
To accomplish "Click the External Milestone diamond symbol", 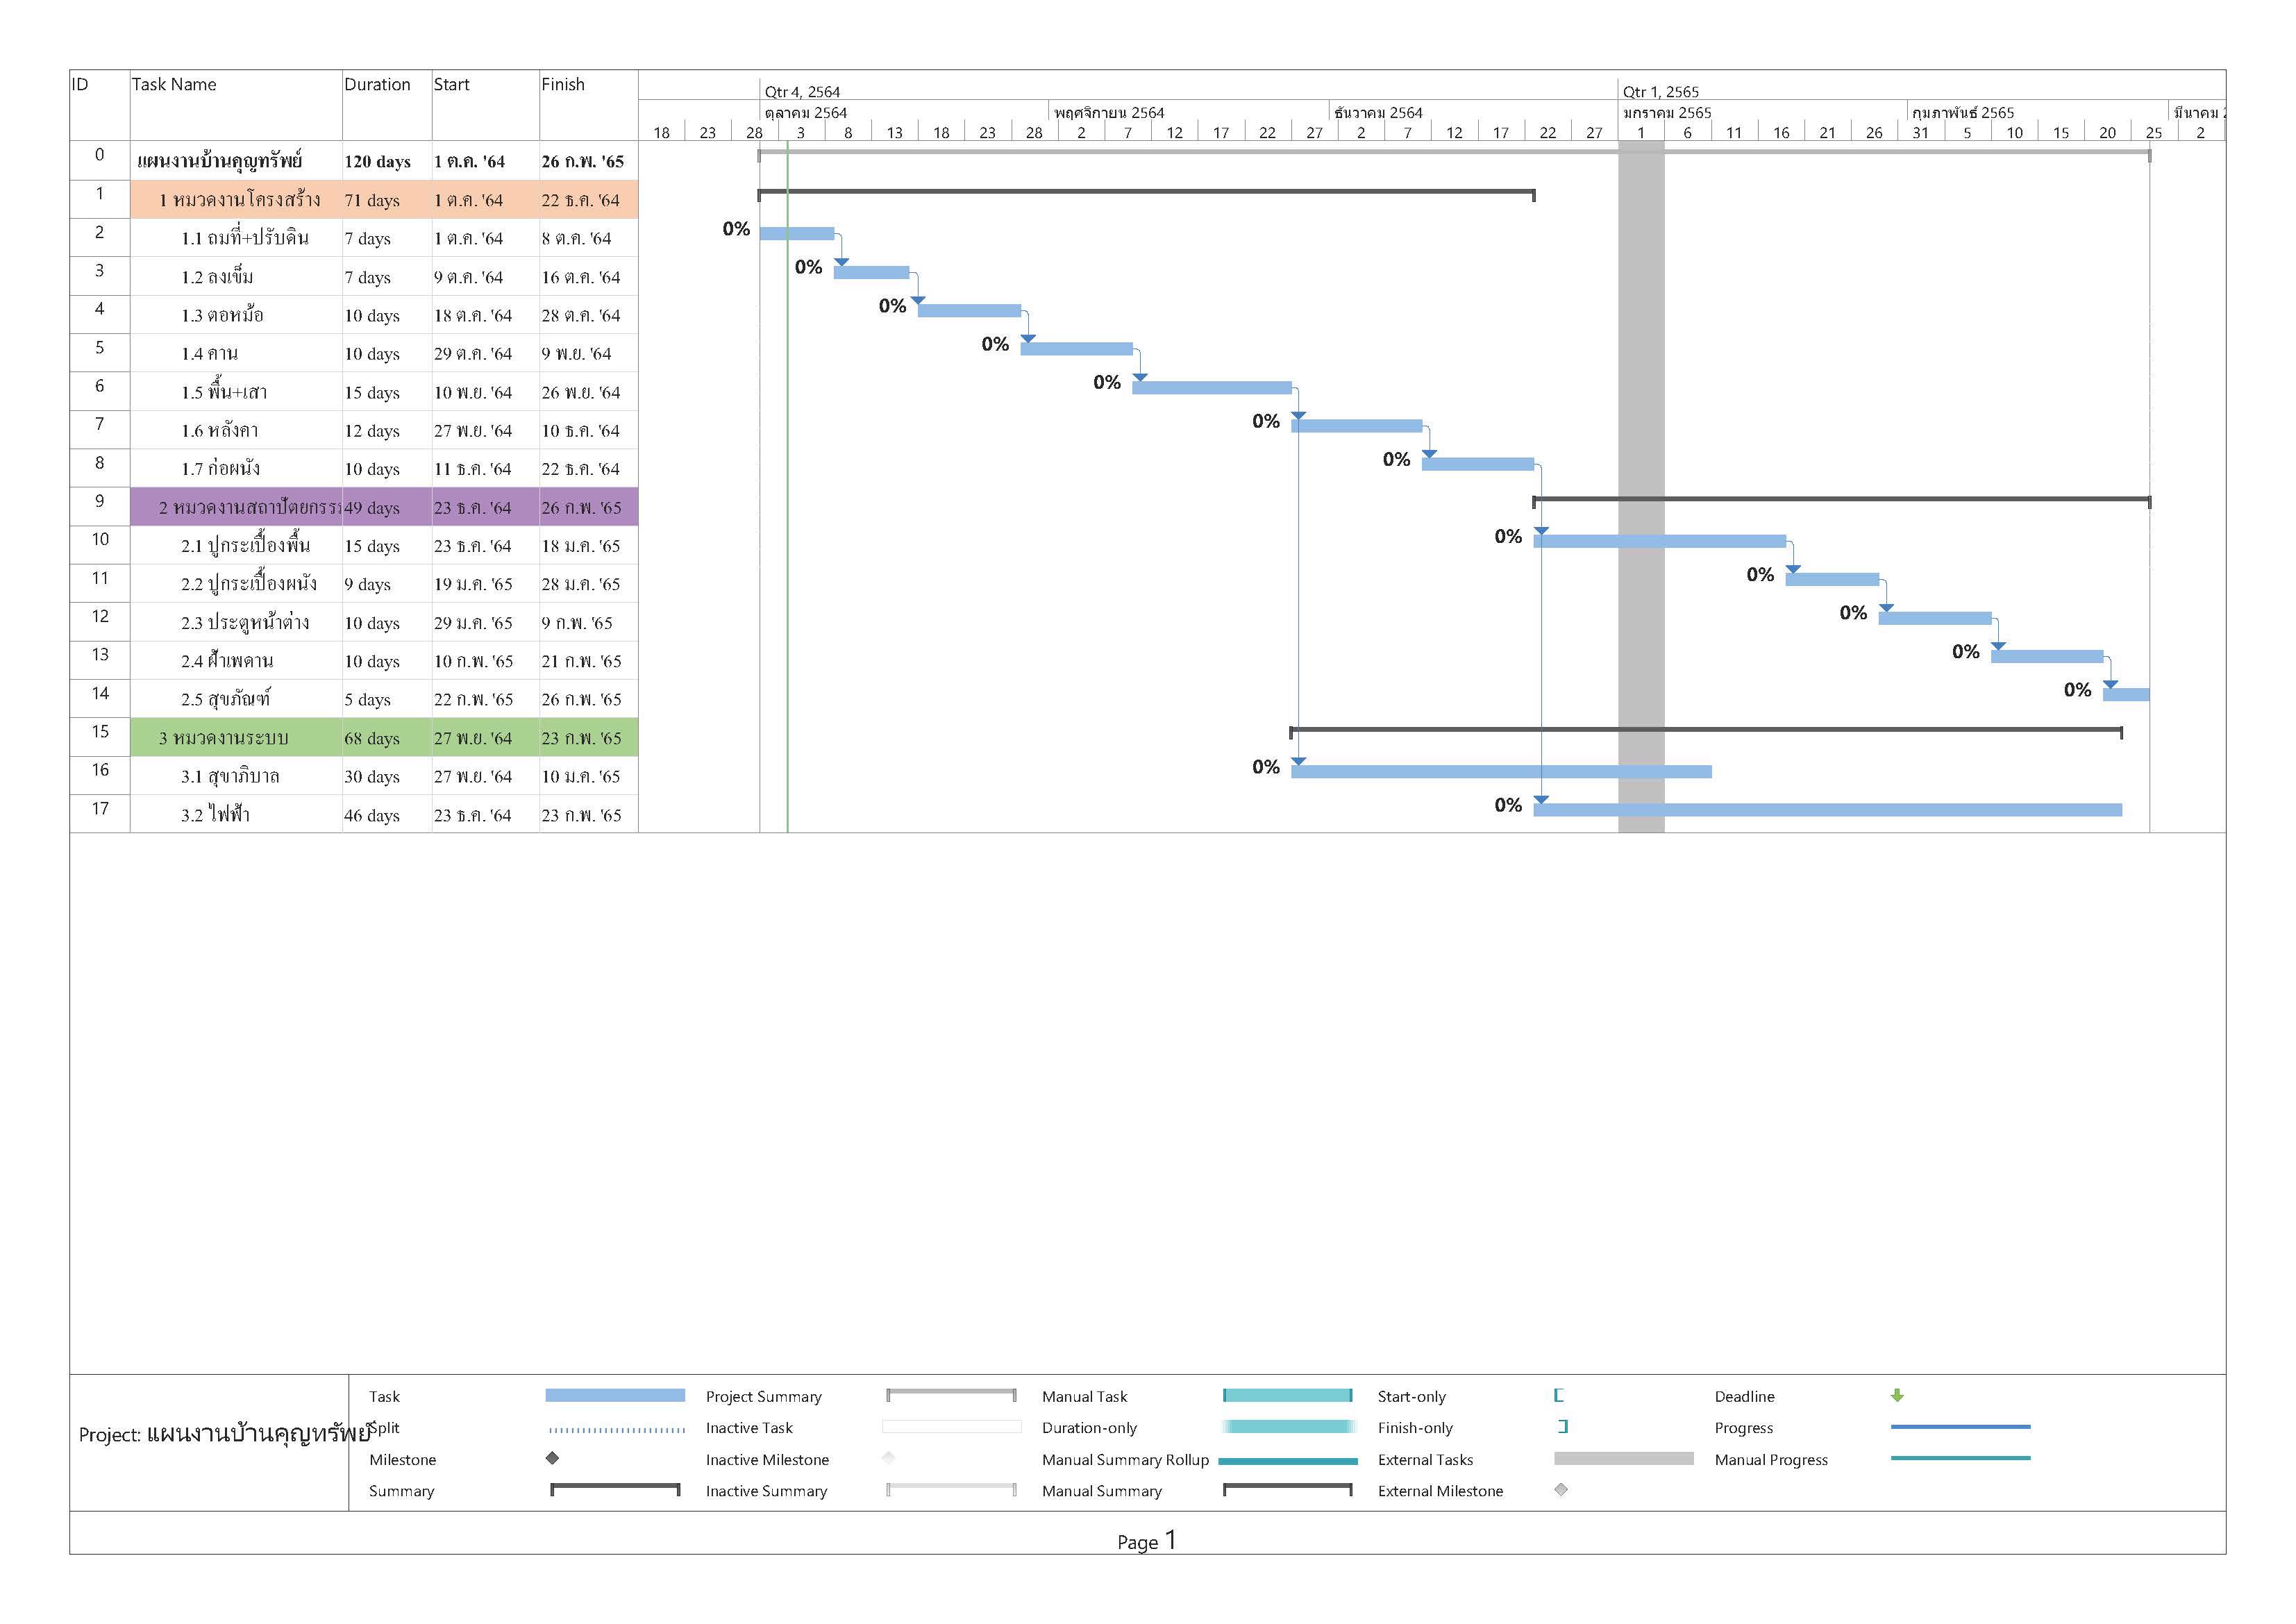I will pyautogui.click(x=1561, y=1490).
